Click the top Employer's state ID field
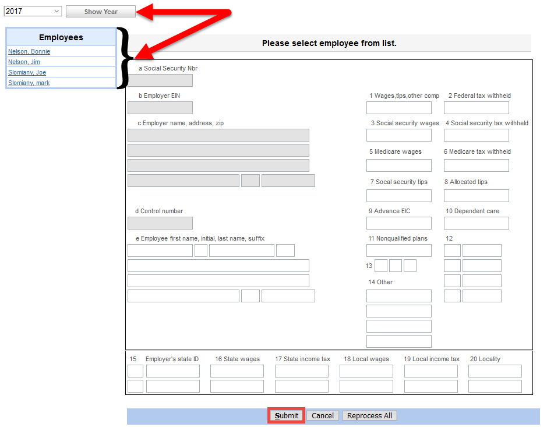Image resolution: width=547 pixels, height=427 pixels. point(172,371)
